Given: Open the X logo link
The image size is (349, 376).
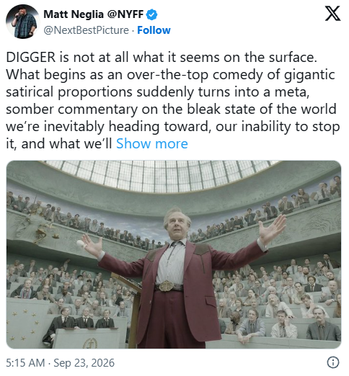Looking at the screenshot, I should coord(333,14).
